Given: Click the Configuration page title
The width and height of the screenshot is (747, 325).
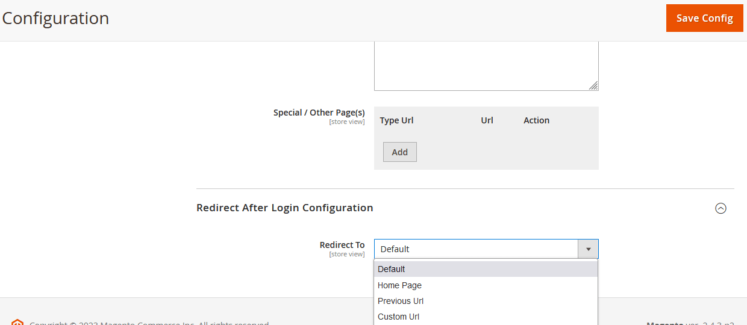Looking at the screenshot, I should (55, 18).
